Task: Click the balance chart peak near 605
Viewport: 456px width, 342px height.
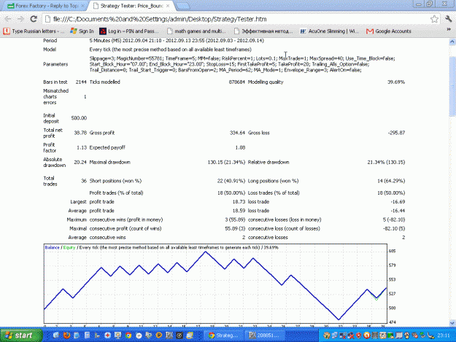Action: [x=206, y=252]
